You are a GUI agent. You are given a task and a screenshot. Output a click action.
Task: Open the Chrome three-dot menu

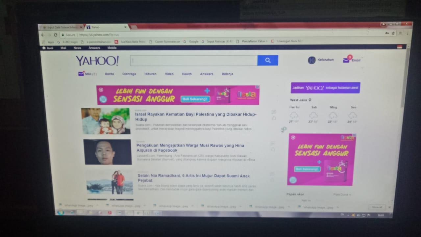click(408, 33)
